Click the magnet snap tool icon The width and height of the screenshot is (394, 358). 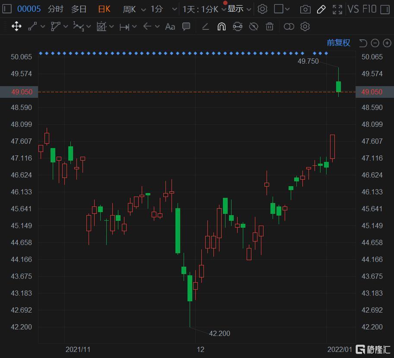(x=221, y=27)
